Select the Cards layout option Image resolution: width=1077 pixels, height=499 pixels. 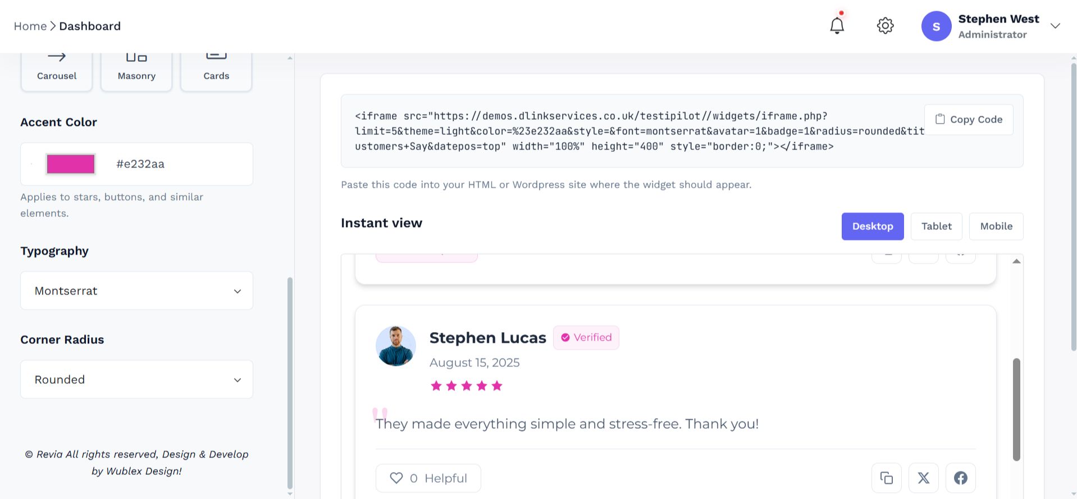[x=216, y=71]
